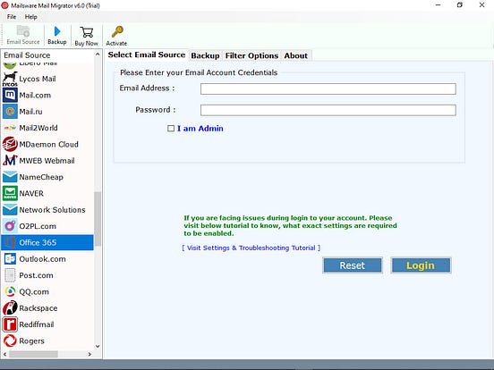Select QQ.com label in list
This screenshot has width=494, height=370.
pyautogui.click(x=34, y=291)
